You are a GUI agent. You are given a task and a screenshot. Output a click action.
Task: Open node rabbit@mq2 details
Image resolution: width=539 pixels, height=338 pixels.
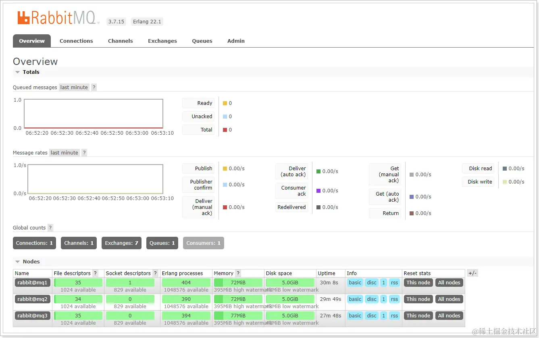tap(33, 299)
